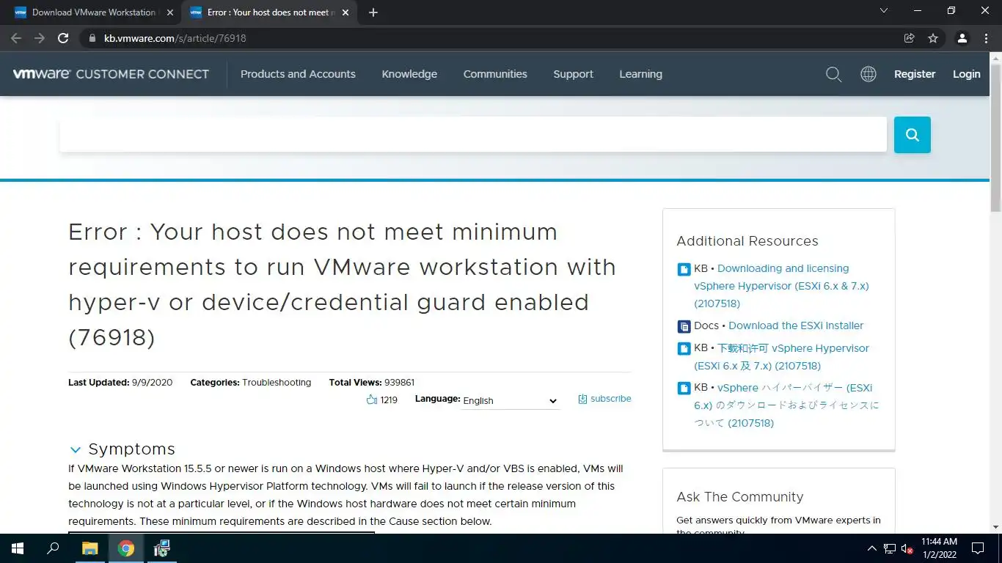Open the Language dropdown set to English
The width and height of the screenshot is (1002, 563).
(x=511, y=401)
